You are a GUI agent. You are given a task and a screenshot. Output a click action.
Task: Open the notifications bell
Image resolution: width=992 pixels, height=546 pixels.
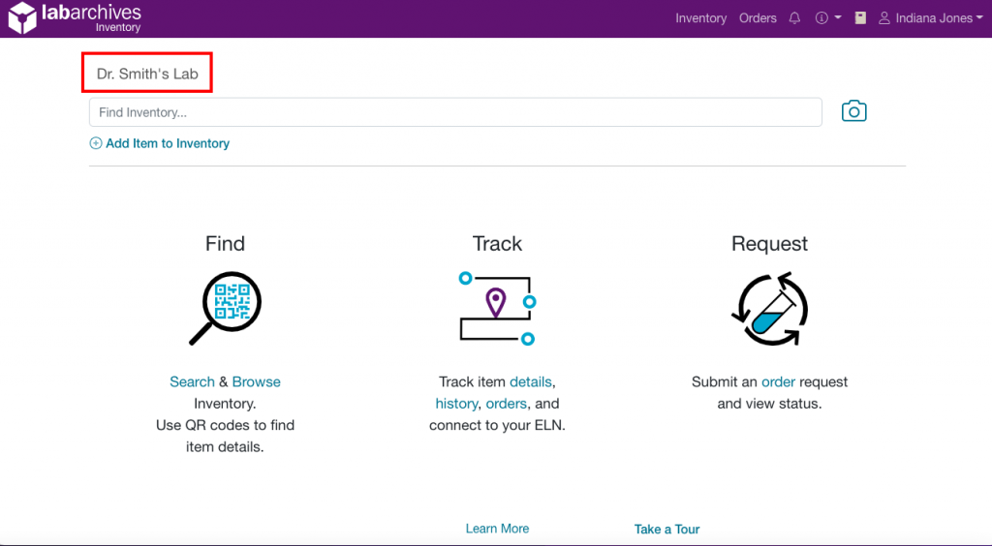coord(794,18)
